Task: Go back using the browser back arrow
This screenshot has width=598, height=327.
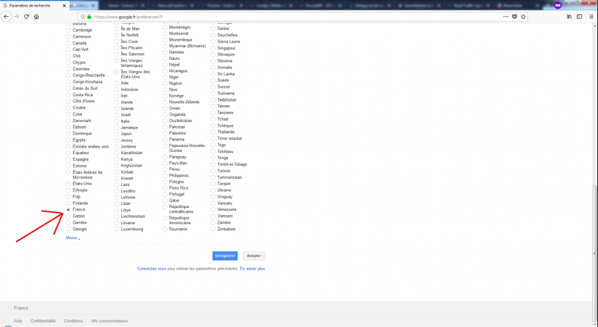Action: tap(6, 16)
